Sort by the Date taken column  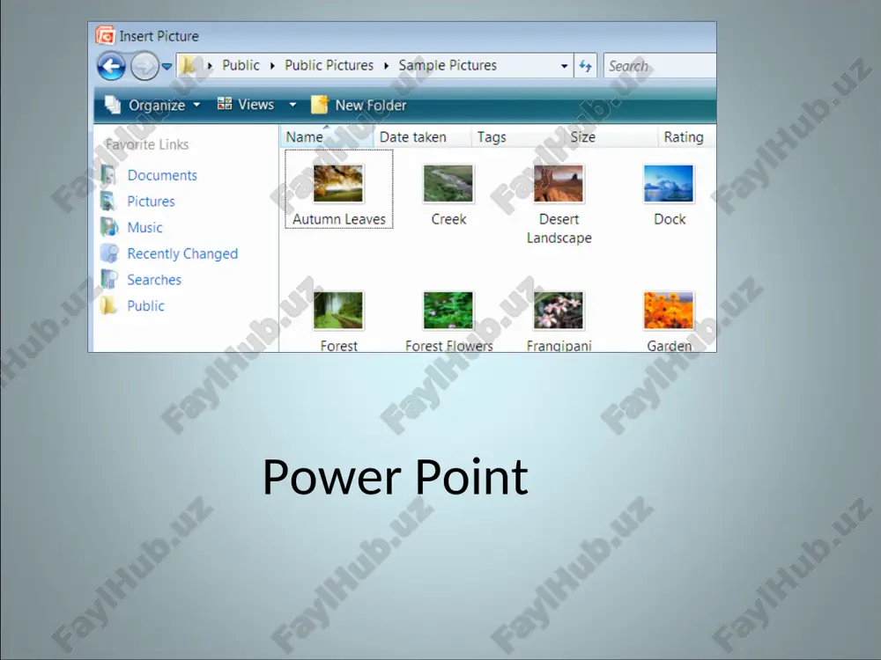[x=423, y=136]
